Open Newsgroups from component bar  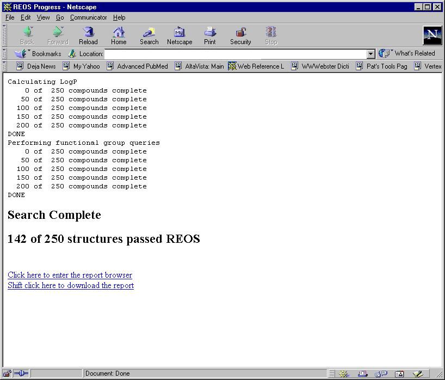(x=381, y=374)
